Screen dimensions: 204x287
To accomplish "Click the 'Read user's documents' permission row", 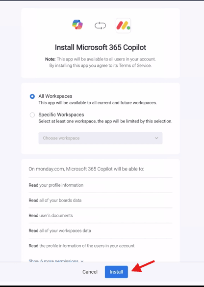I will point(101,215).
